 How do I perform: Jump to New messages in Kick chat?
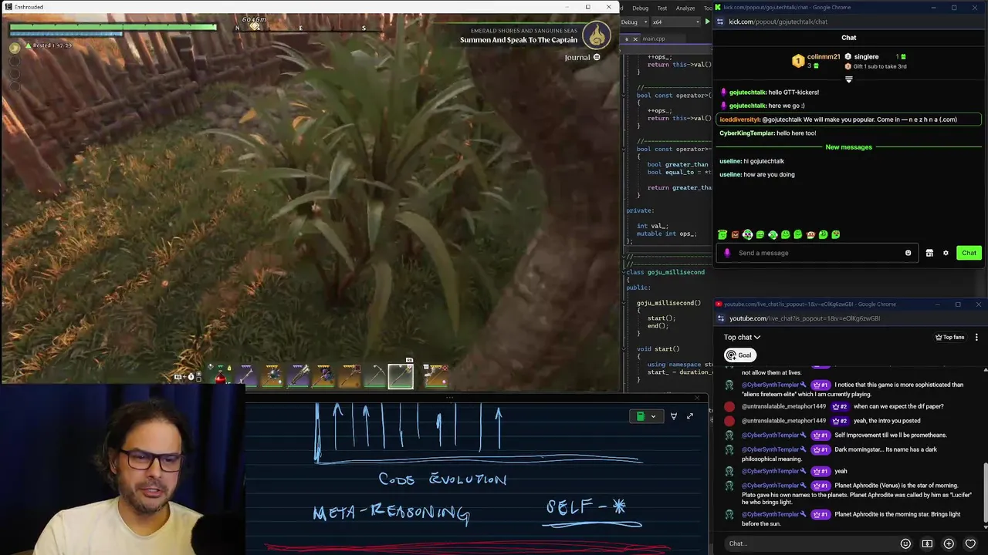848,147
